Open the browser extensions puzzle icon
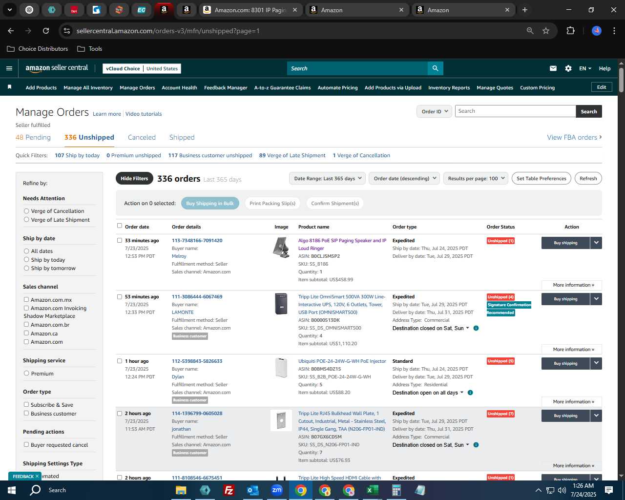625x500 pixels. pos(570,31)
